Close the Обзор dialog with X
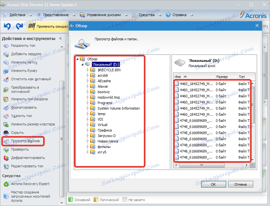The width and height of the screenshot is (270, 206). tap(257, 26)
